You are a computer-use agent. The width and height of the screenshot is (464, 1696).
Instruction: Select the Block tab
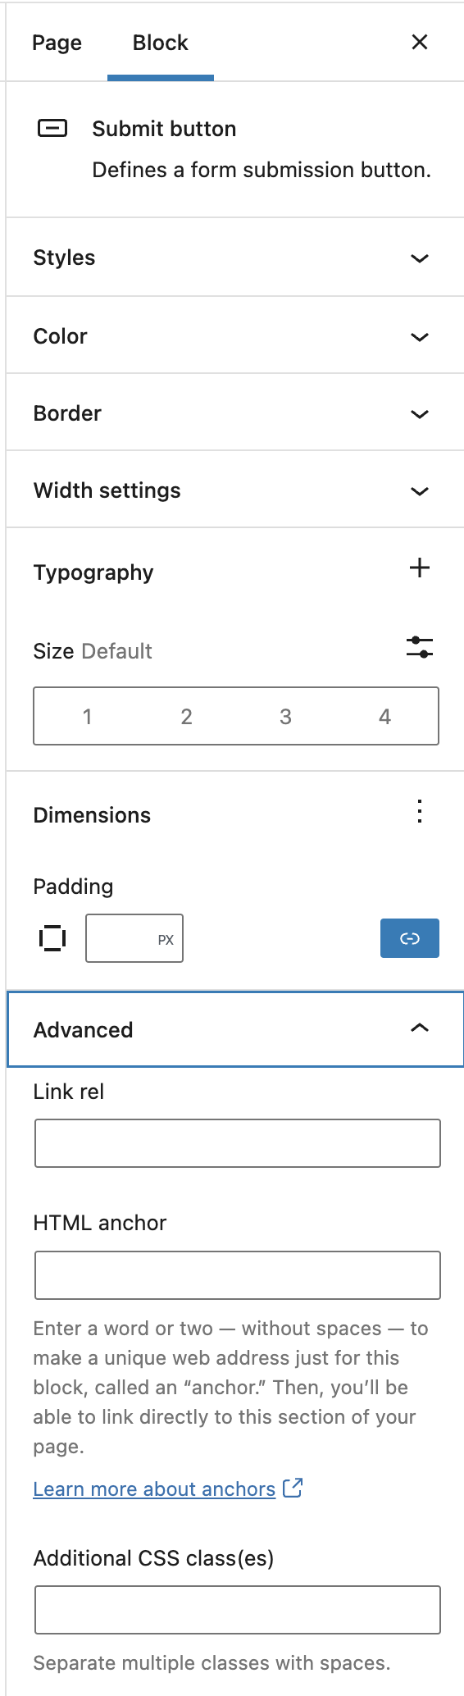161,43
